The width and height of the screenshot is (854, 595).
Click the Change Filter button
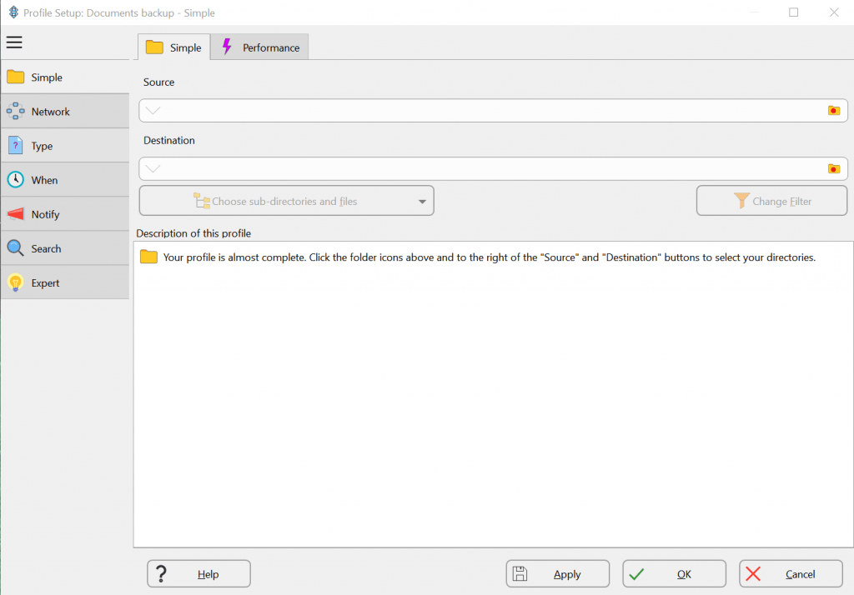(771, 201)
